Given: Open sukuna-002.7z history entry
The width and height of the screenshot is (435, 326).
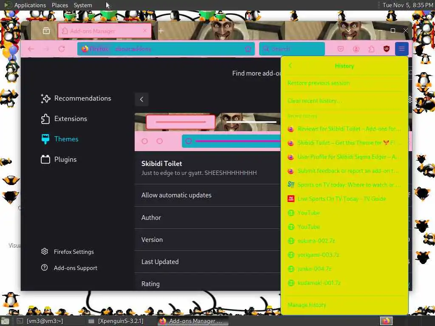Looking at the screenshot, I should pyautogui.click(x=344, y=241).
